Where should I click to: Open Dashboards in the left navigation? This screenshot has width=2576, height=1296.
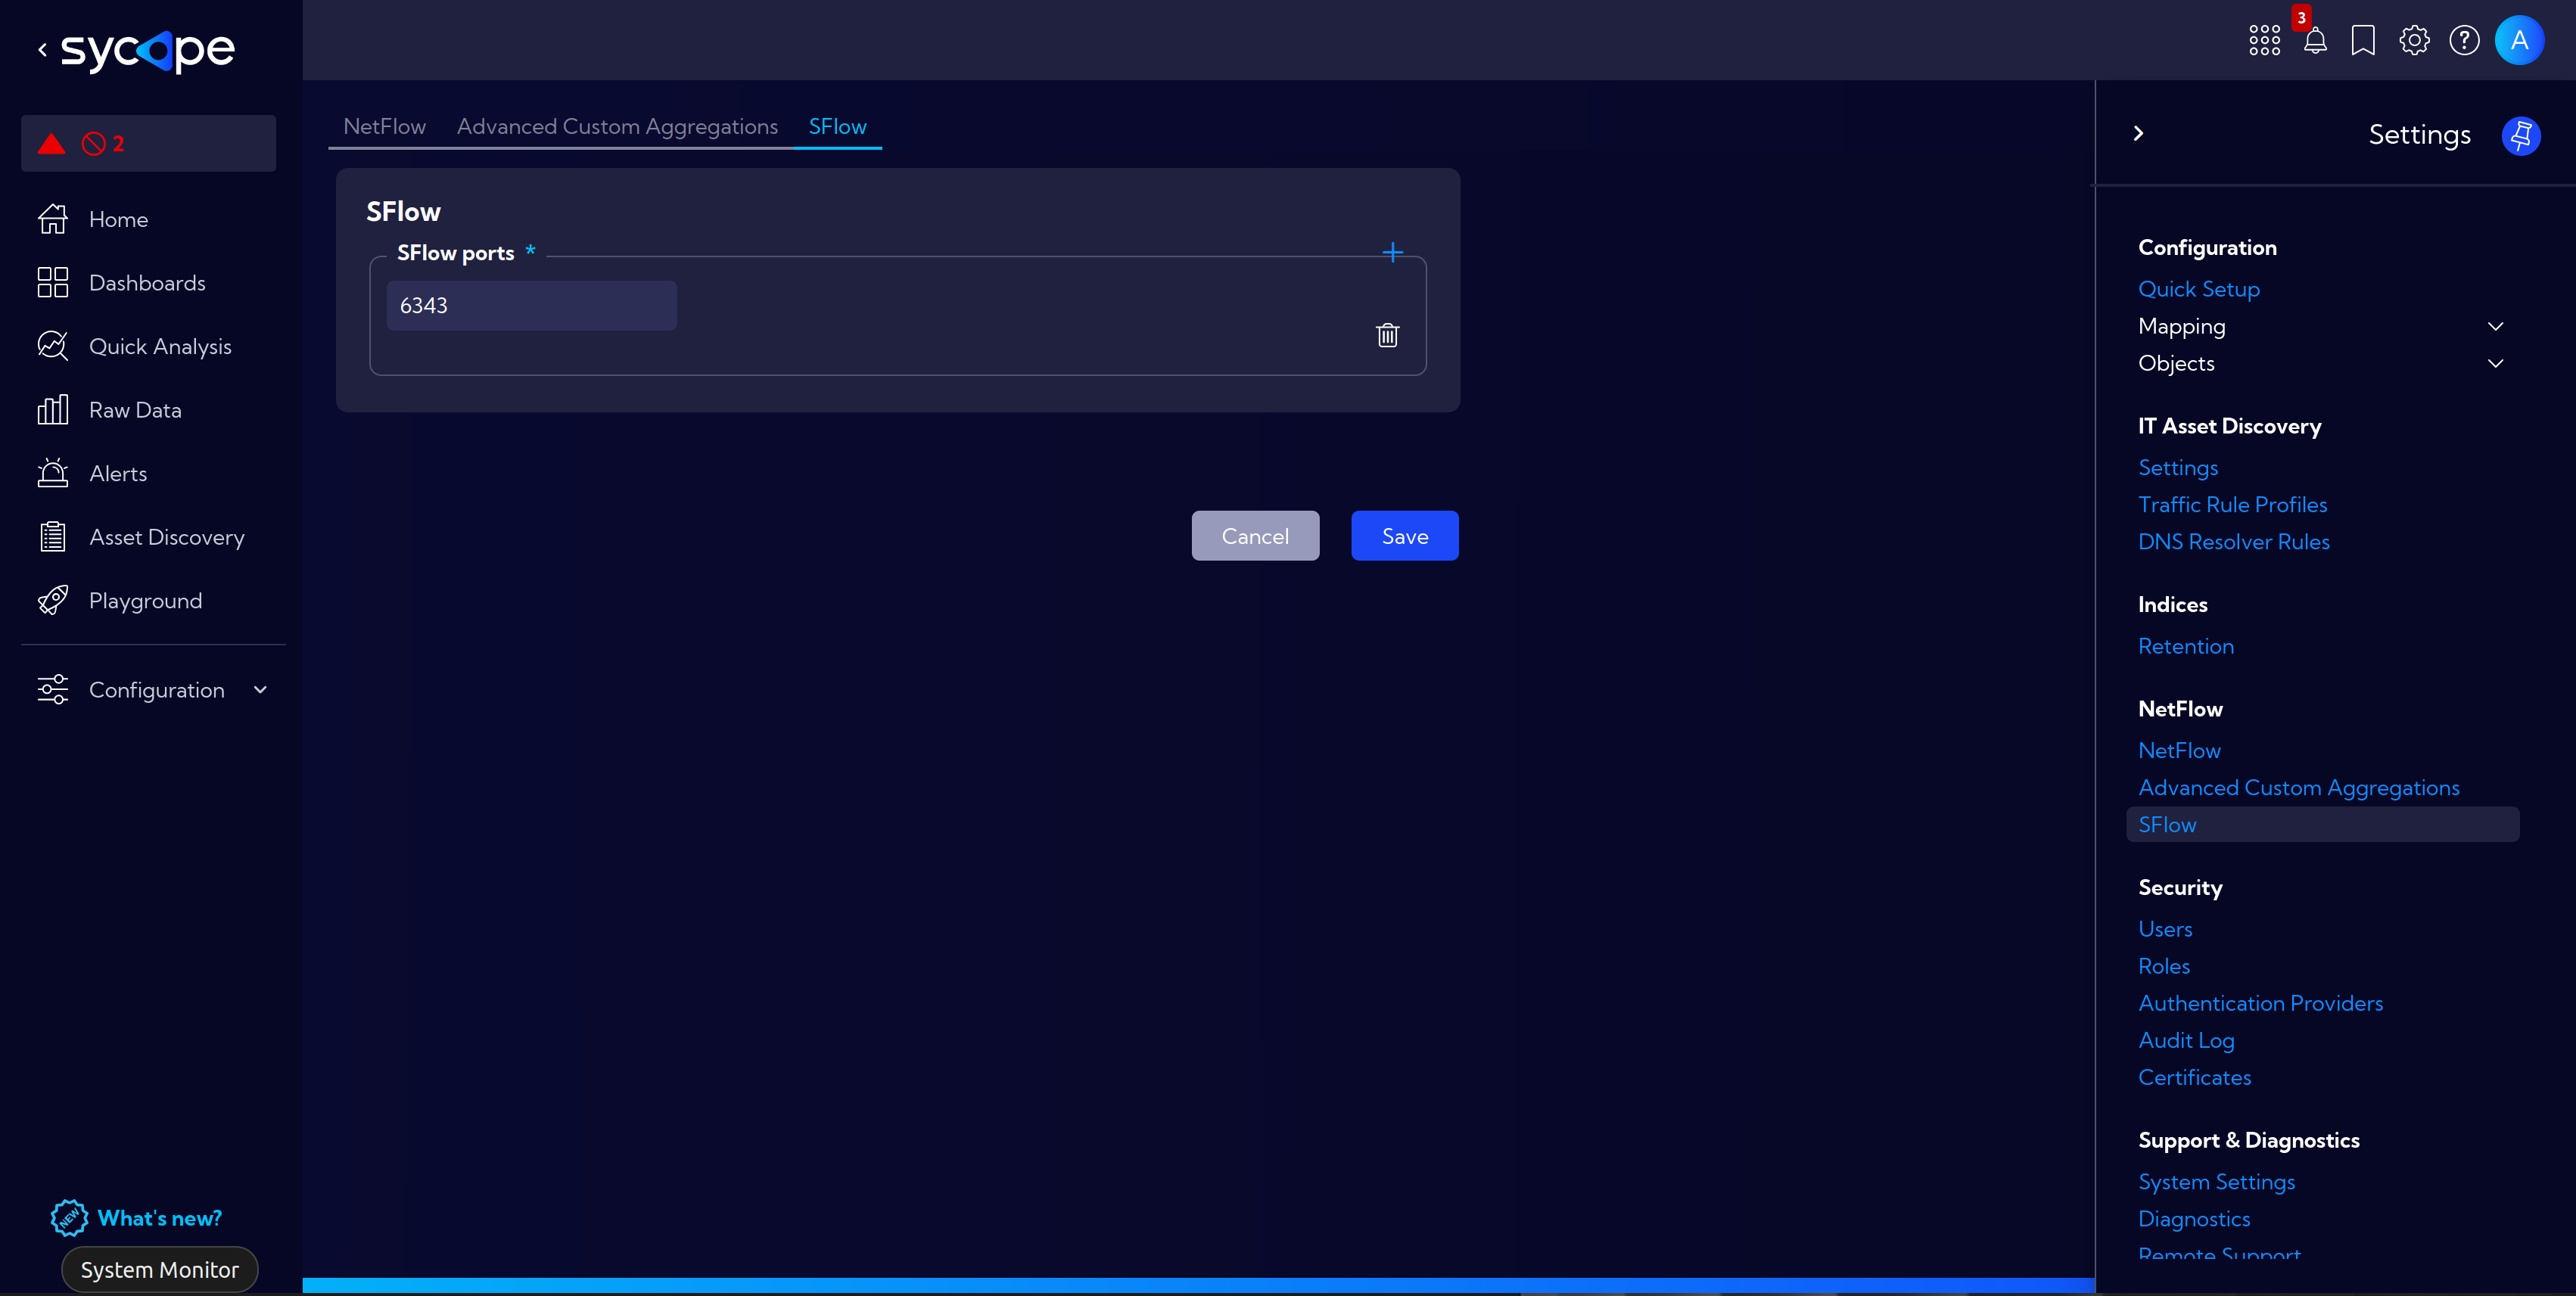pyautogui.click(x=147, y=283)
